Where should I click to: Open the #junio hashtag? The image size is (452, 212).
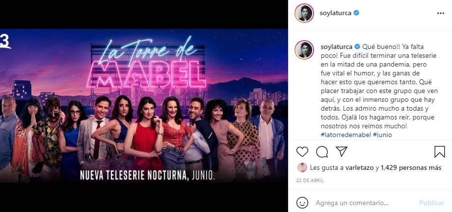382,135
